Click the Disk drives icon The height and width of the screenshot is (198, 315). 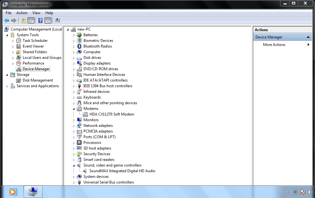click(79, 58)
